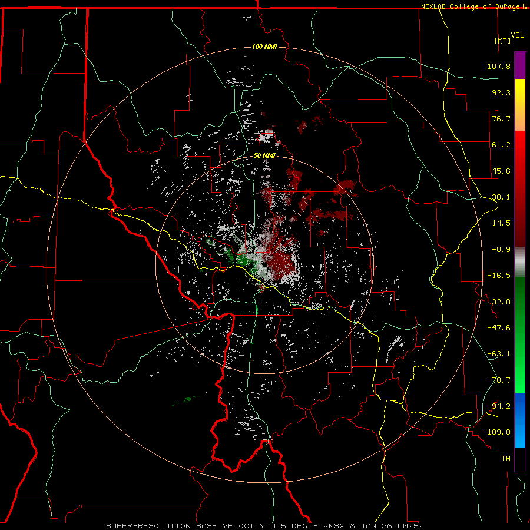Screen dimensions: 530x530
Task: Click the 45.6 velocity scale value
Action: pyautogui.click(x=501, y=171)
